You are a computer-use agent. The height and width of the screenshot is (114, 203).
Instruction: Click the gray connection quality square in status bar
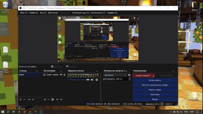coord(162,104)
